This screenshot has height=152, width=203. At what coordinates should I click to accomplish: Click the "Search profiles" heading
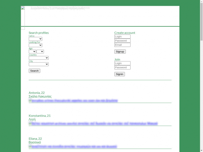point(39,33)
